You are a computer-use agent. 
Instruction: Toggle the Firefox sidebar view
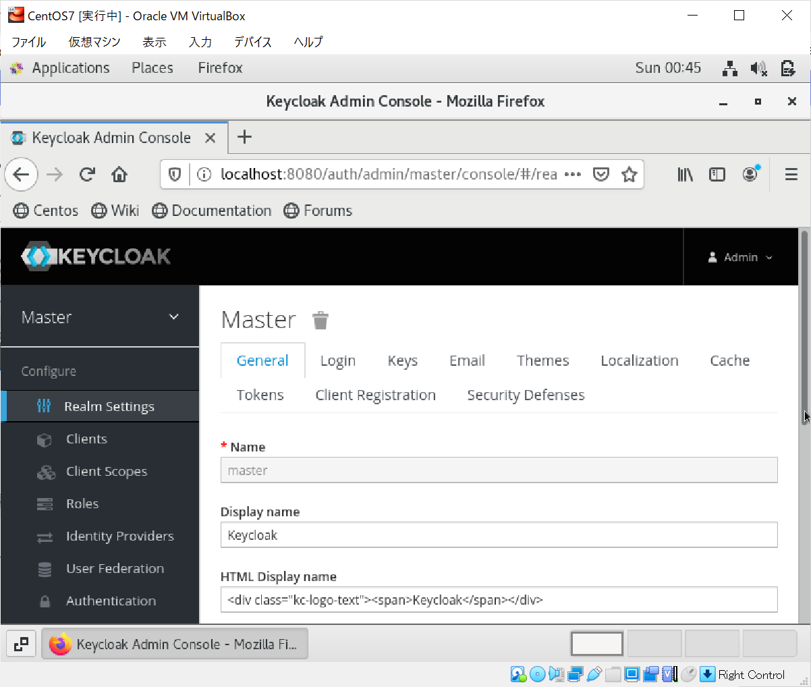coord(717,175)
